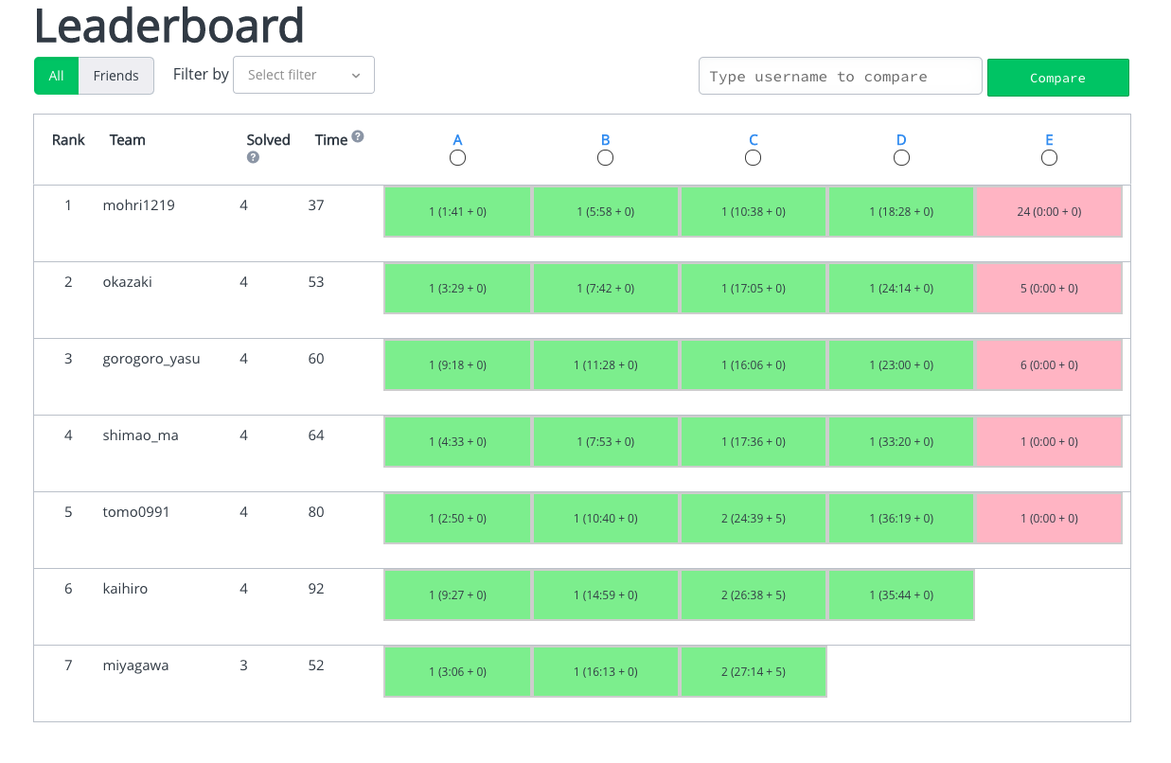This screenshot has width=1171, height=763.
Task: Open the problem E column link
Action: coord(1049,140)
